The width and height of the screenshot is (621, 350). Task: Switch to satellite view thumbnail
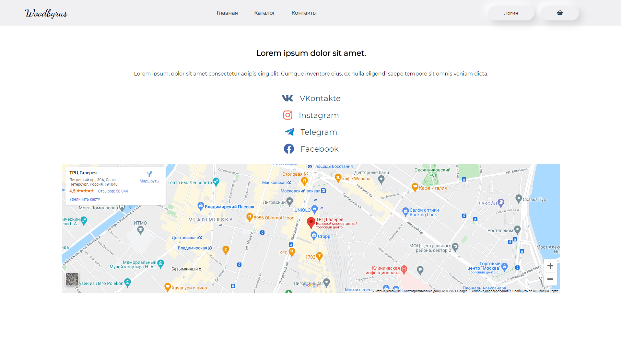[72, 279]
